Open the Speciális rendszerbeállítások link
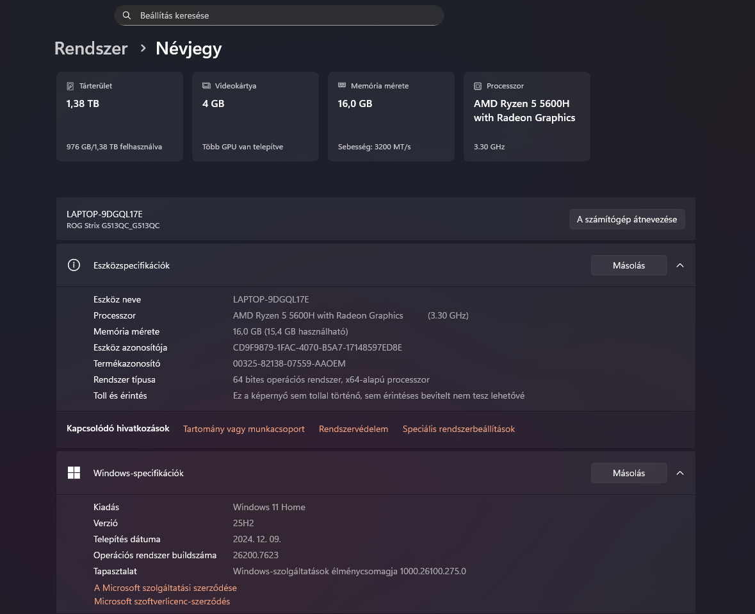 [459, 429]
